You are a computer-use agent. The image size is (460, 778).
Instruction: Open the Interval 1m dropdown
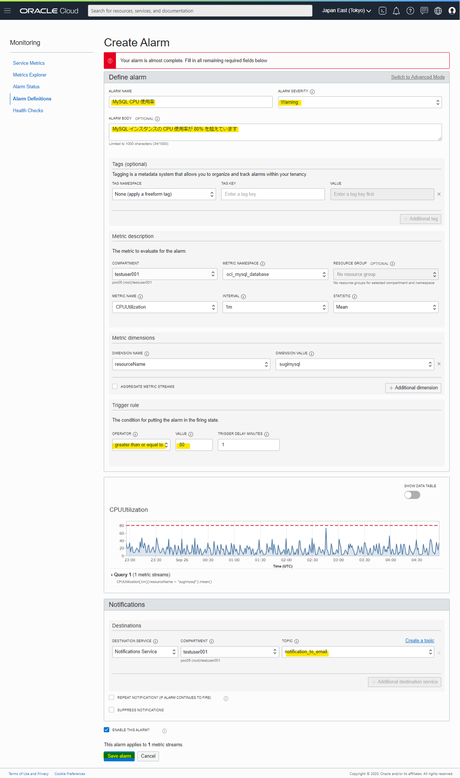pos(275,307)
